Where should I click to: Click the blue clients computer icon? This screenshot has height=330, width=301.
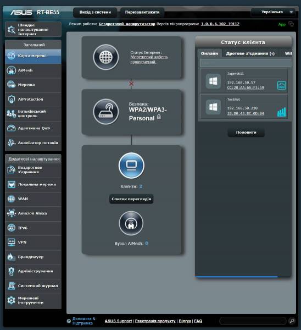pos(131,166)
